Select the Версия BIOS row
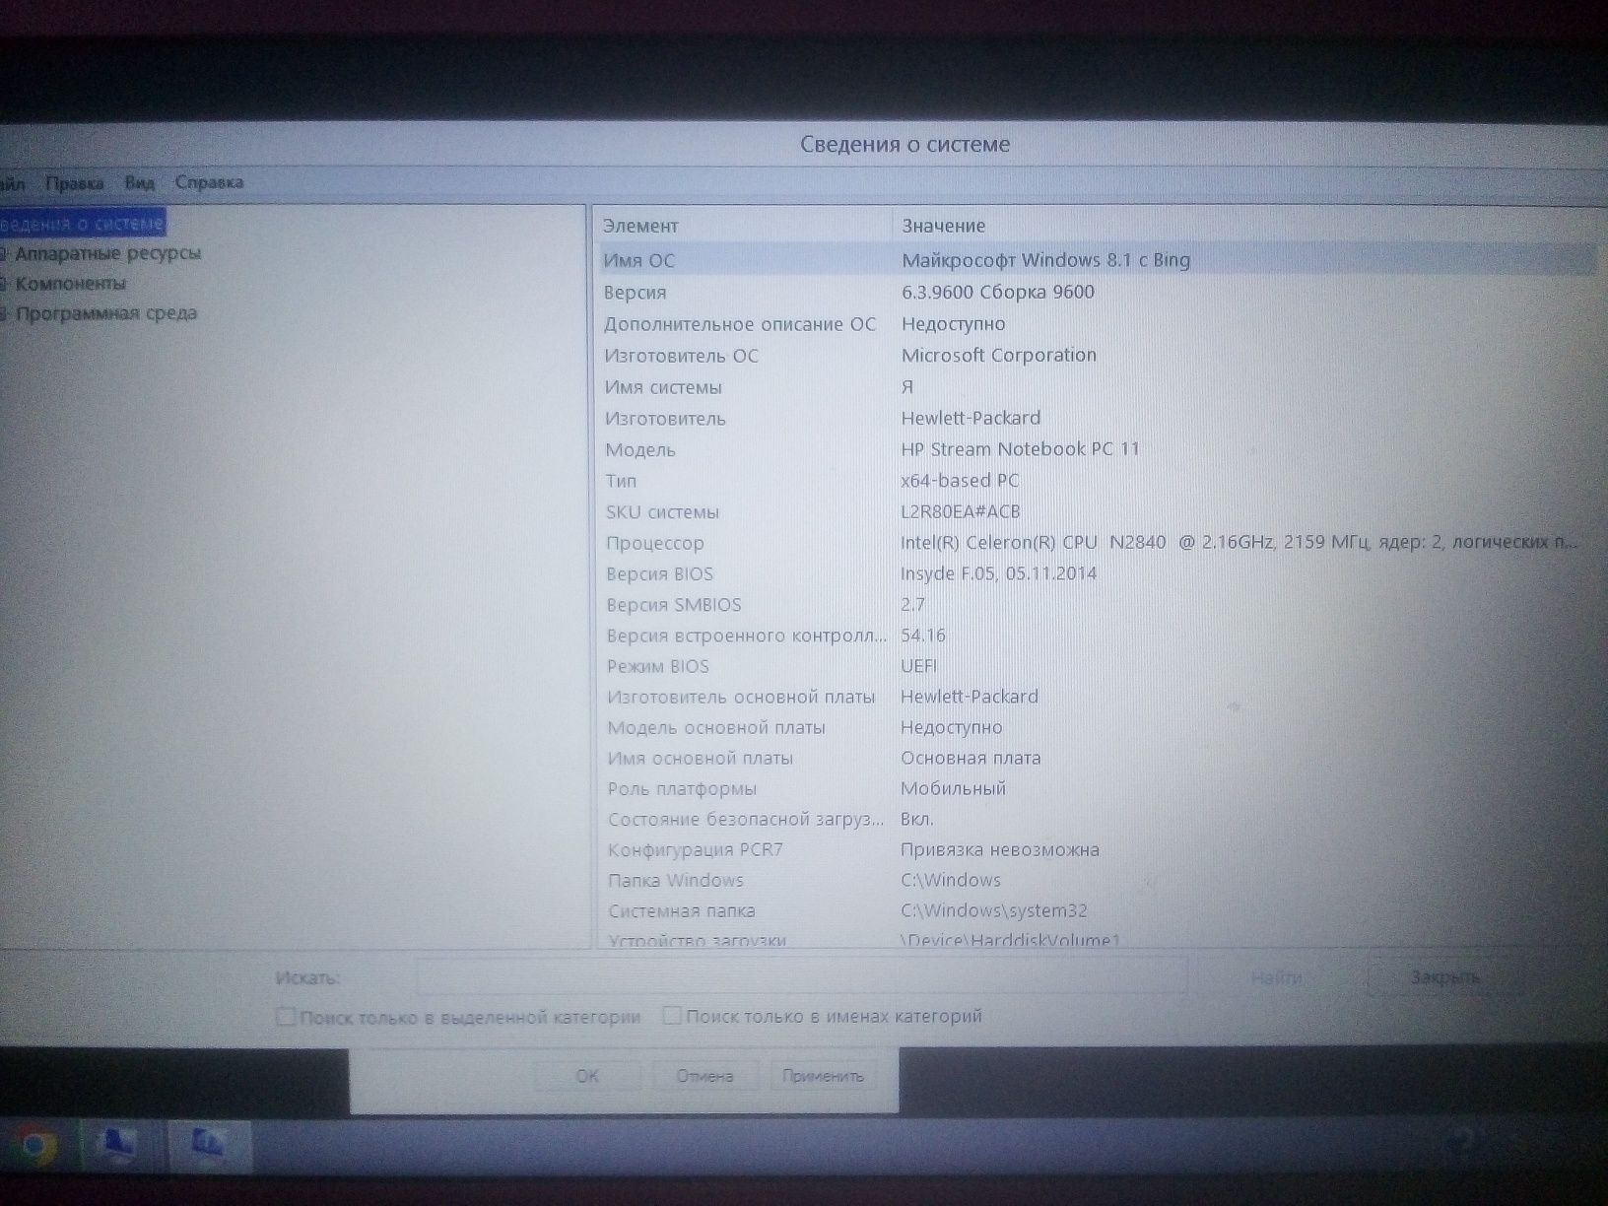 [x=1097, y=573]
